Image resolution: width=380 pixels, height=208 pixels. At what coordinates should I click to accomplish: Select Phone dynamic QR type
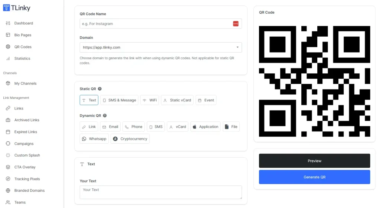(134, 127)
